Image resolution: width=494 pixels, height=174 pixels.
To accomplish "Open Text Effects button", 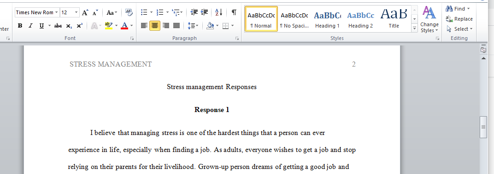I will pos(96,26).
